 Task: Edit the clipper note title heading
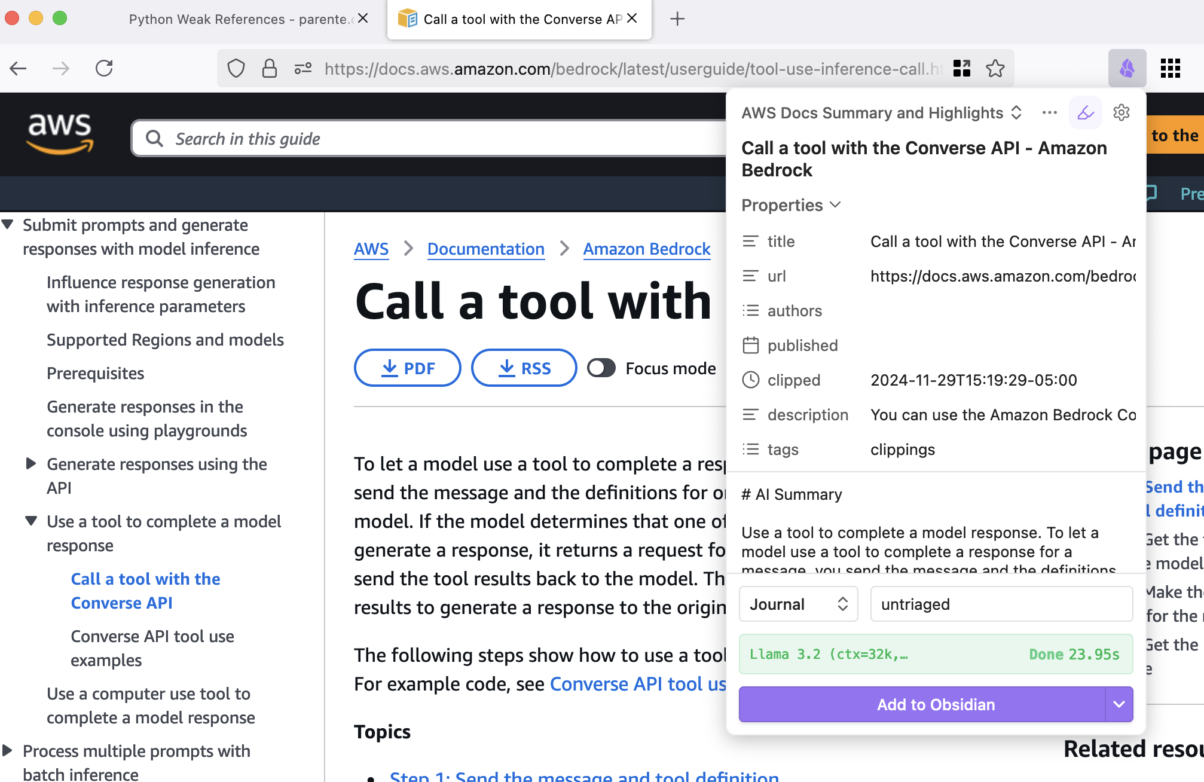pyautogui.click(x=924, y=159)
